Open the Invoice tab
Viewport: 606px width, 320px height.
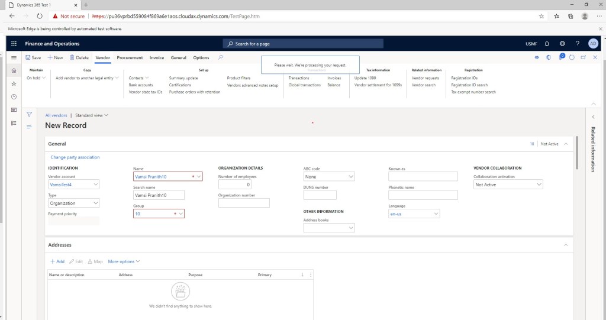[x=157, y=58]
